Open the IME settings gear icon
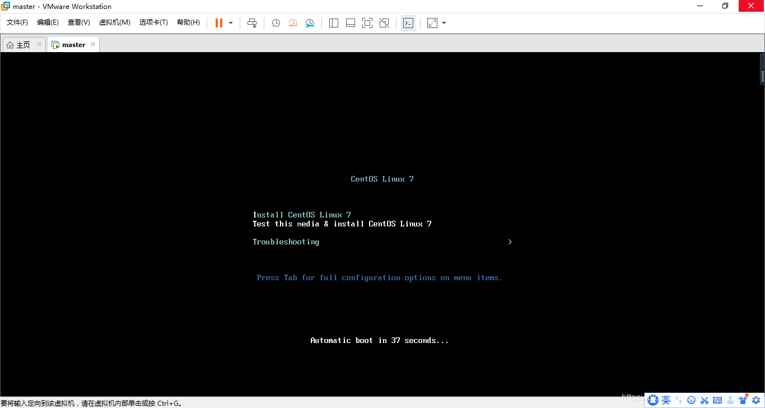Image resolution: width=765 pixels, height=408 pixels. coord(756,400)
